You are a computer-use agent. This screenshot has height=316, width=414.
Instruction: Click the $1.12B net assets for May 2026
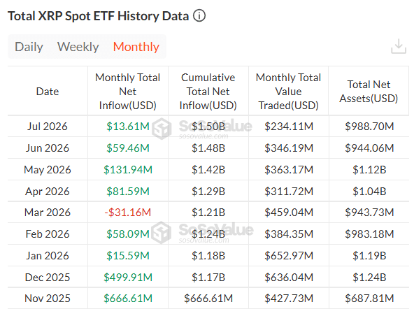click(x=369, y=169)
